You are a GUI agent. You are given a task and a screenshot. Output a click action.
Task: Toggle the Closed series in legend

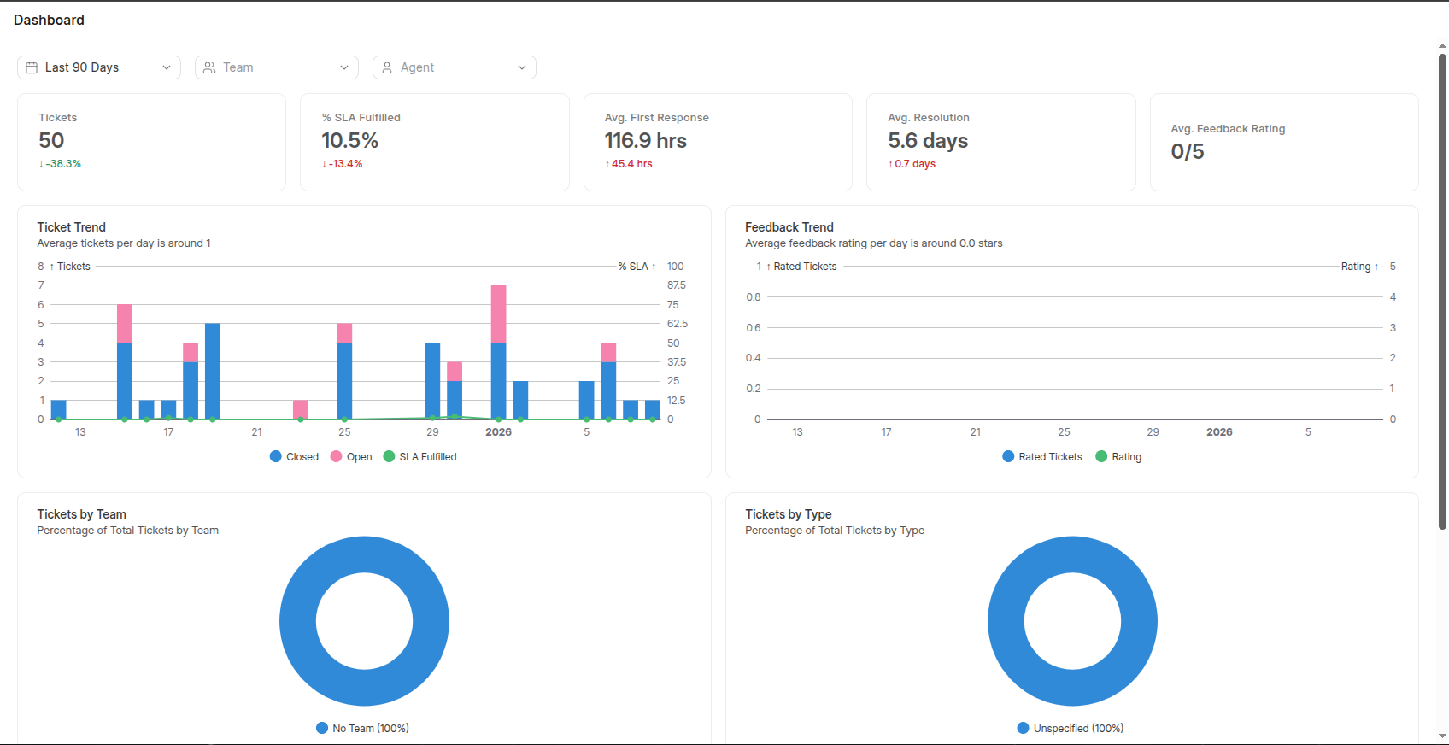point(294,457)
